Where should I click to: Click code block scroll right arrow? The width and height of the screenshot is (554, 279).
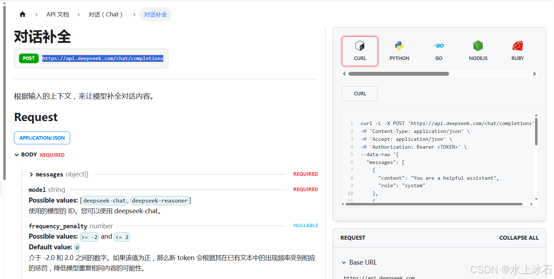pyautogui.click(x=532, y=204)
